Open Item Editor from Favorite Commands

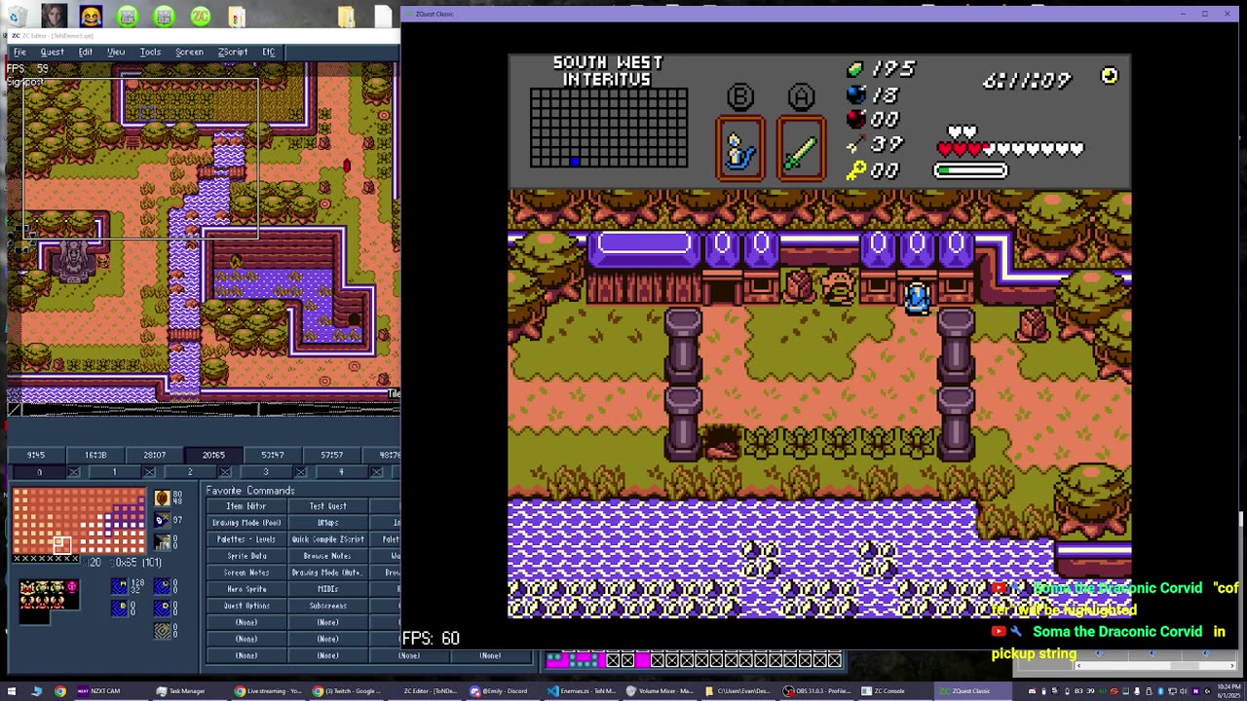(x=246, y=506)
